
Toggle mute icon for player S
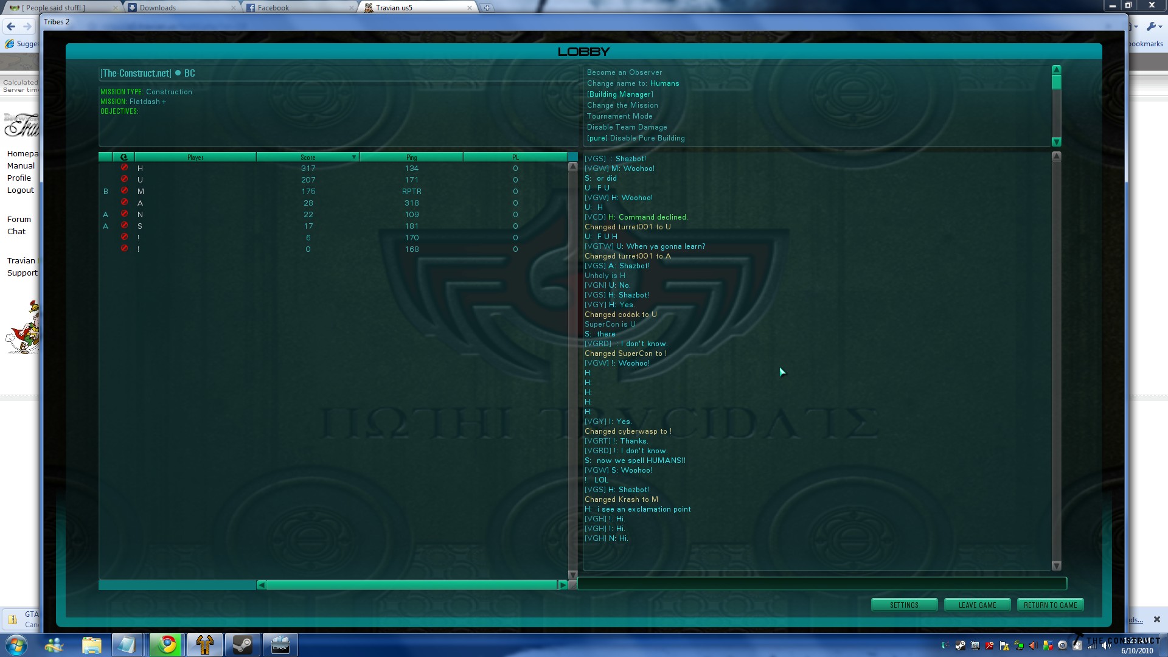point(124,226)
